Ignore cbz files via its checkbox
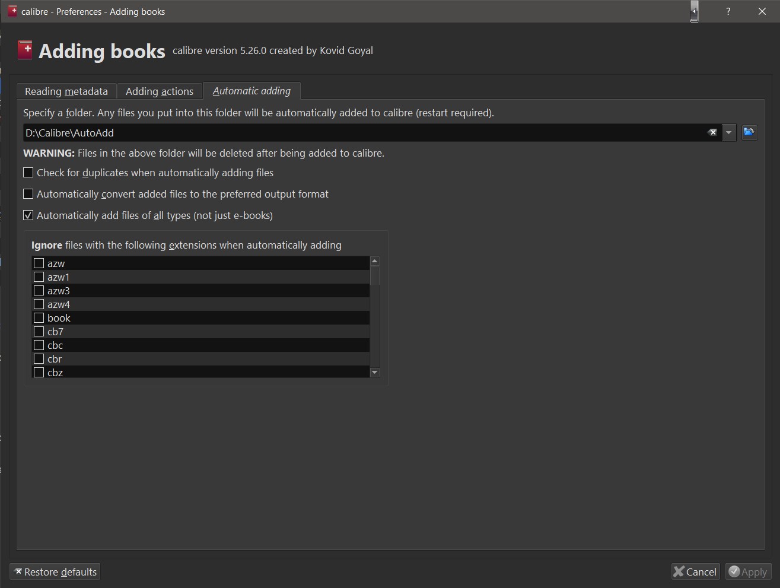 [x=39, y=373]
